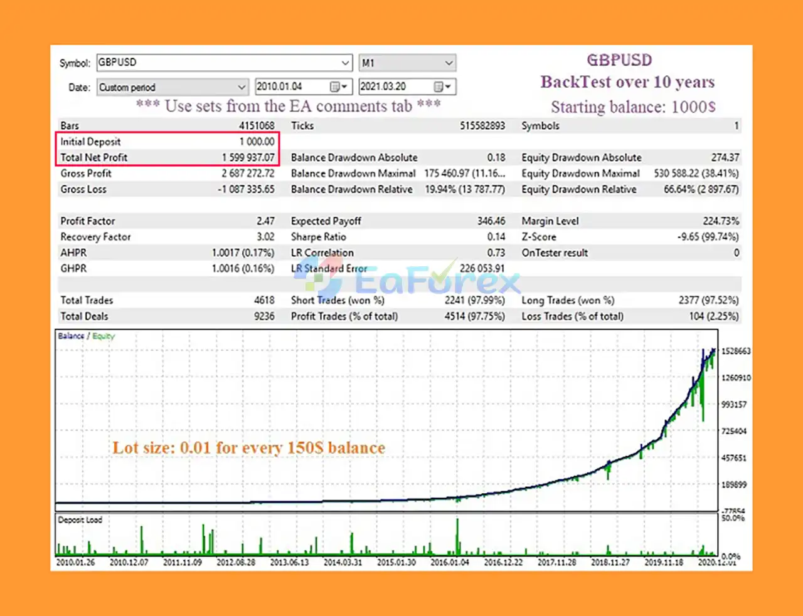Click the Total Net Profit value 1 599 937.07
803x616 pixels.
(248, 157)
